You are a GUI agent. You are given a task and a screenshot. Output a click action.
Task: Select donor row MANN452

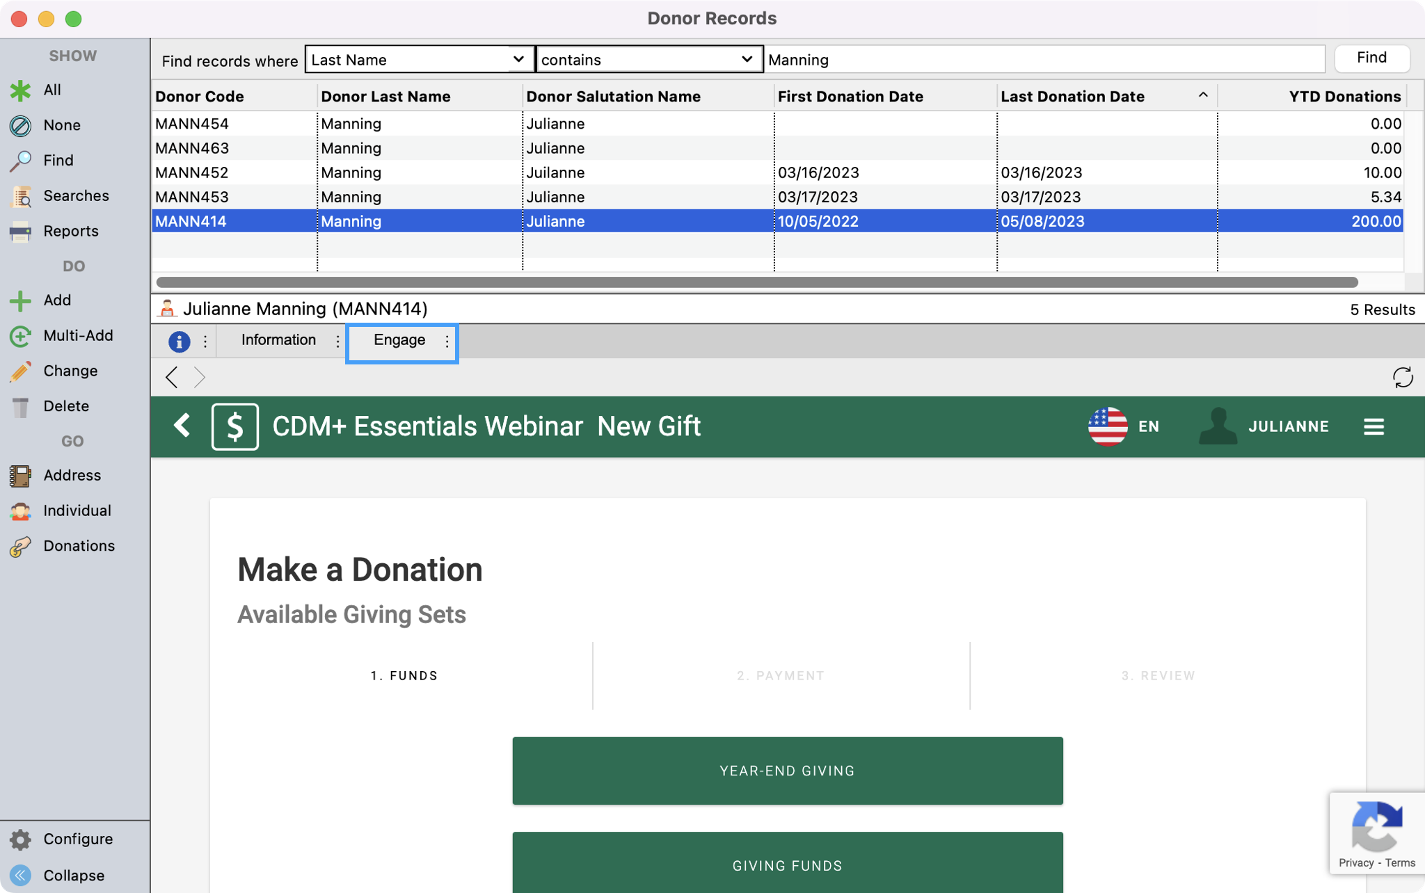click(192, 173)
